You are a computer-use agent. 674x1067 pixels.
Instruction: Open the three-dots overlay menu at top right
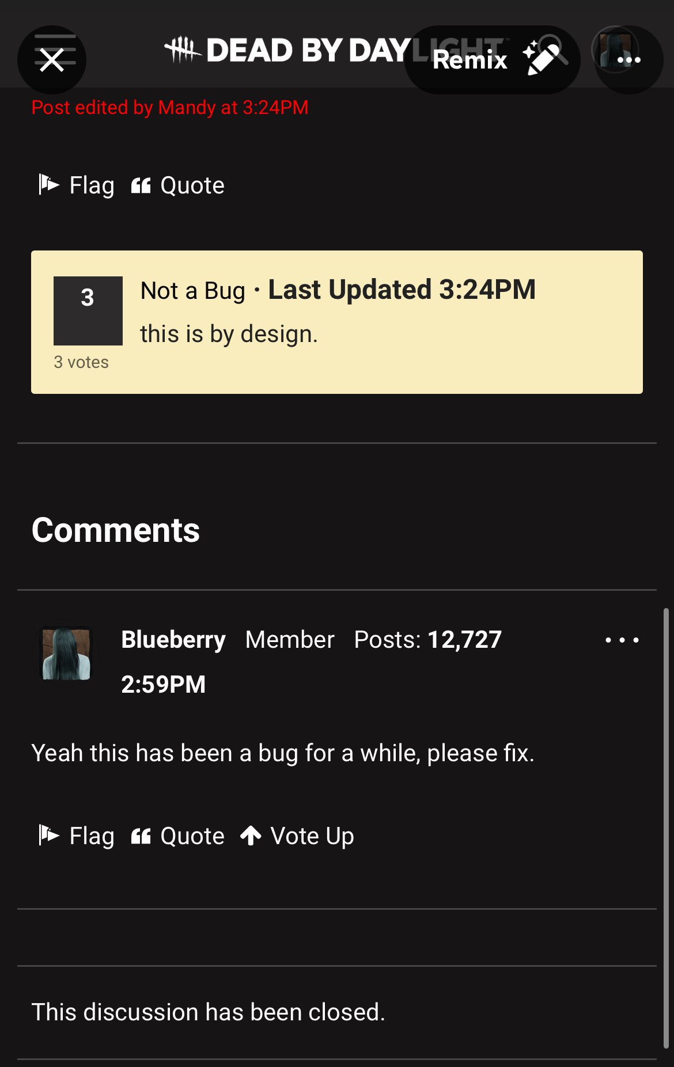[628, 60]
